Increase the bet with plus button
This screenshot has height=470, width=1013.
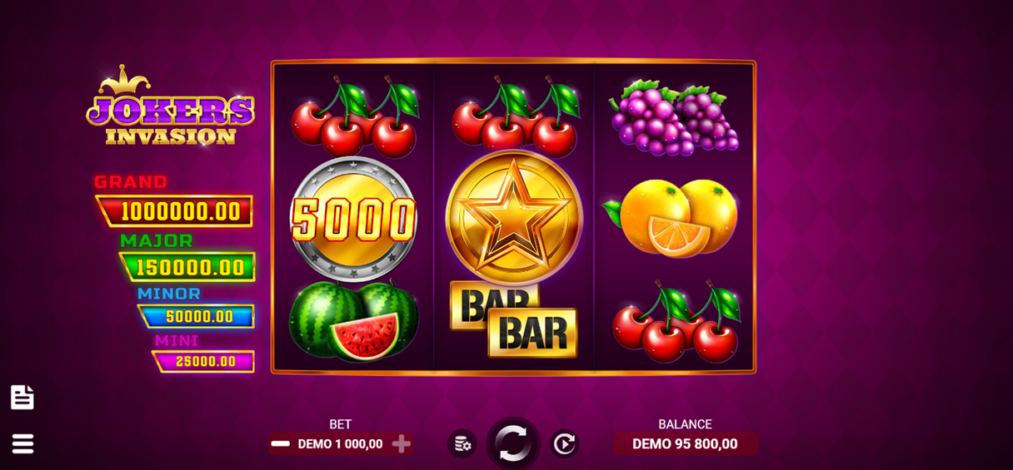point(402,443)
